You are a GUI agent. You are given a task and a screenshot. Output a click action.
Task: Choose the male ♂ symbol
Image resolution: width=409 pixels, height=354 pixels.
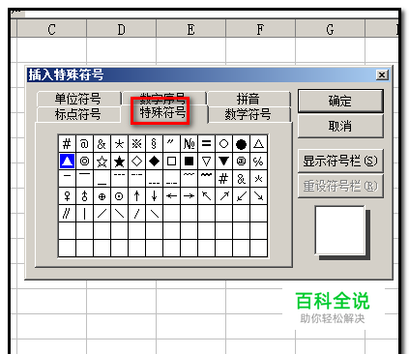84,196
